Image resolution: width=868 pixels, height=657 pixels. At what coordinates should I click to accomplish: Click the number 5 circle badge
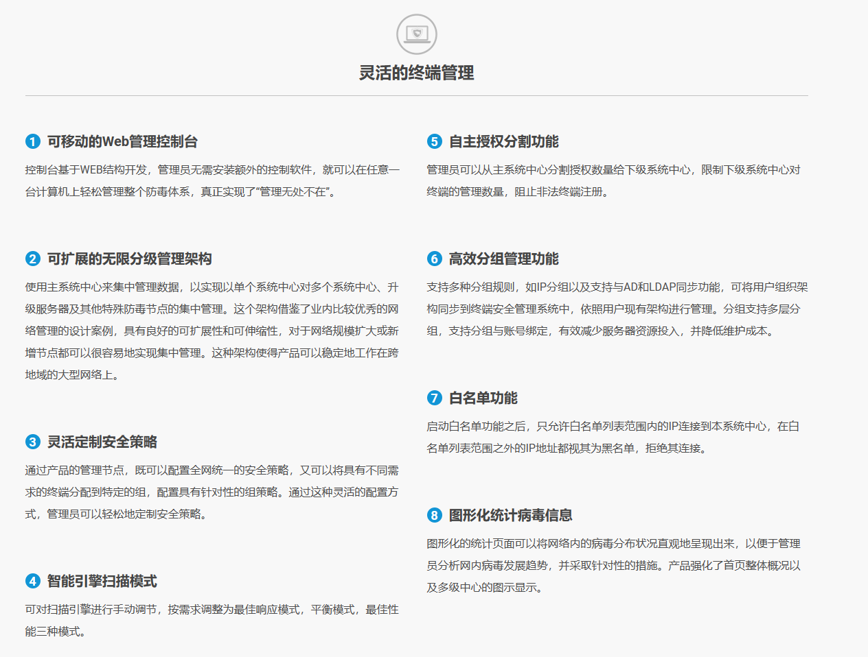(434, 141)
